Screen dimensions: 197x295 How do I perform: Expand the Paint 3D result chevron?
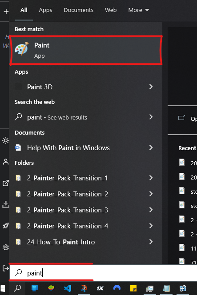151,87
